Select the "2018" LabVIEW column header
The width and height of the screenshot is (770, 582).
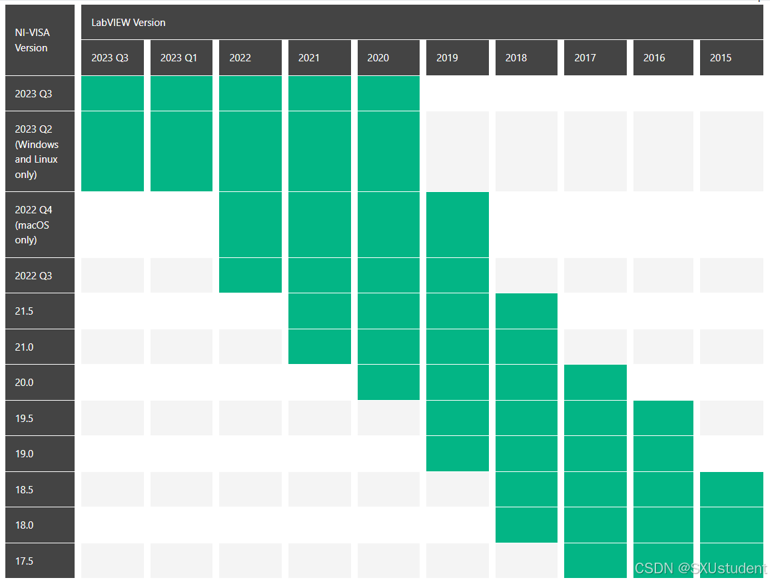(x=526, y=57)
